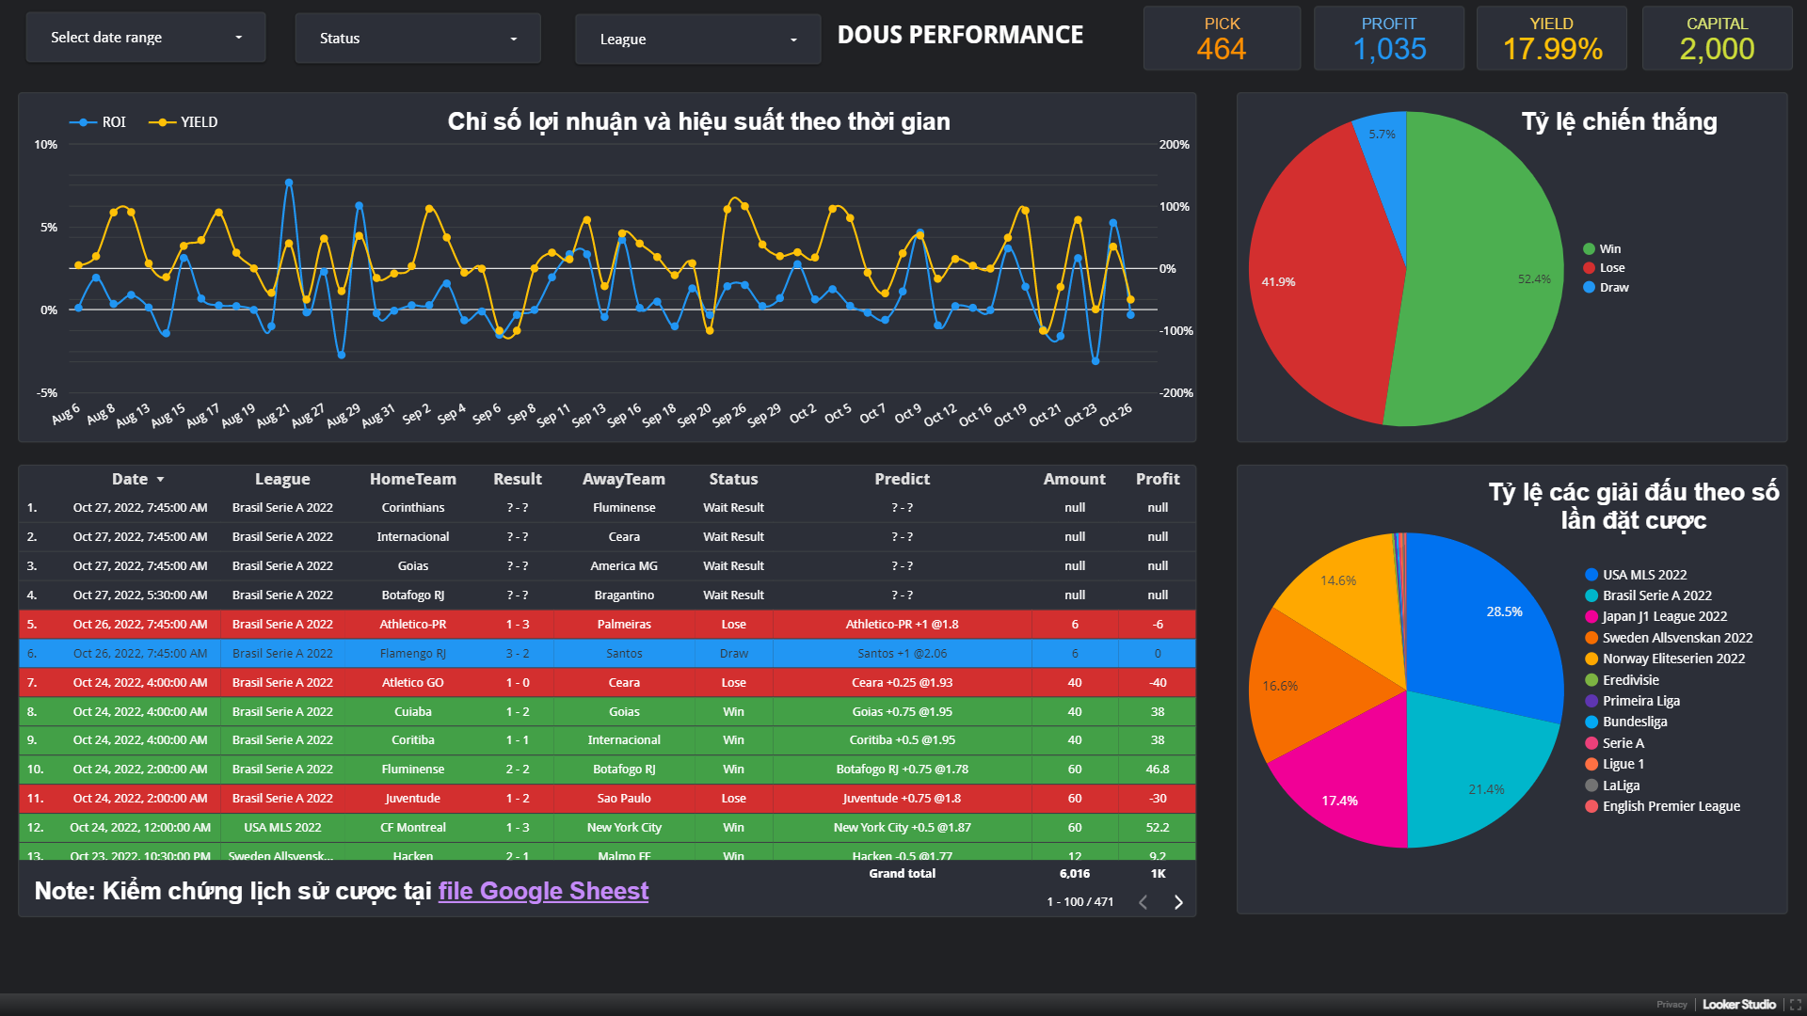Open the file Google Sheest link
Screen dimensions: 1807x1016
[x=543, y=891]
